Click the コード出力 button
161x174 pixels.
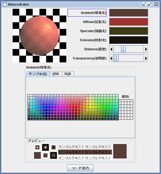coord(80,168)
